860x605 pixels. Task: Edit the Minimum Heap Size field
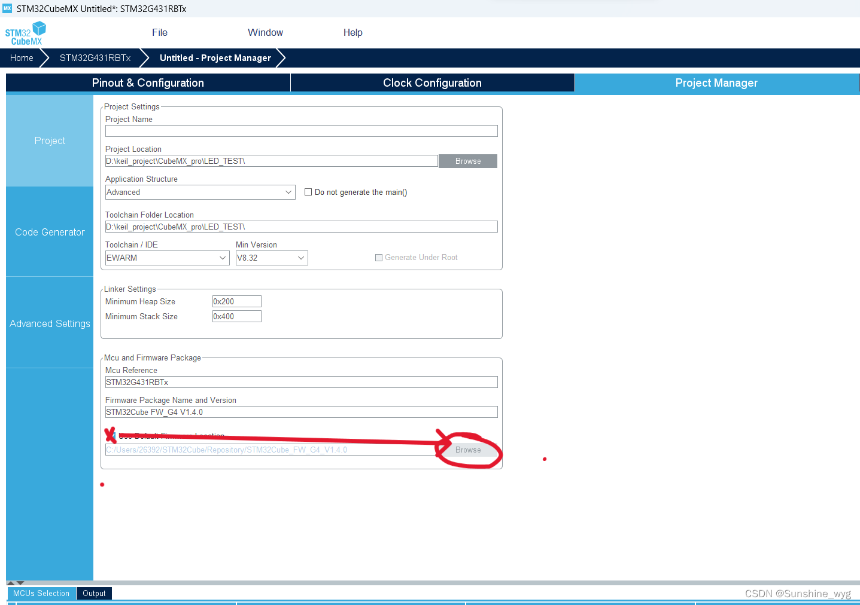point(237,301)
